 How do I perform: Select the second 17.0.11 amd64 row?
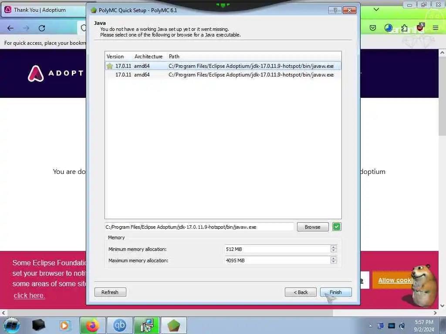pyautogui.click(x=223, y=75)
